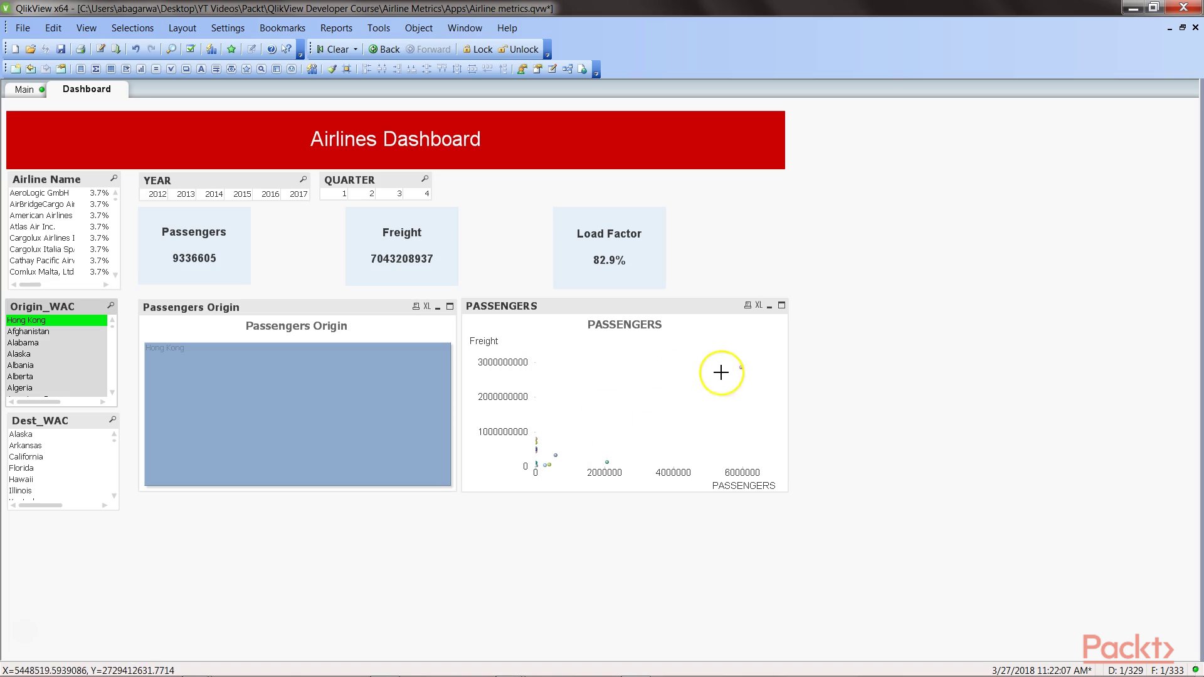Open Help Topics question mark icon
1204x677 pixels.
click(272, 49)
